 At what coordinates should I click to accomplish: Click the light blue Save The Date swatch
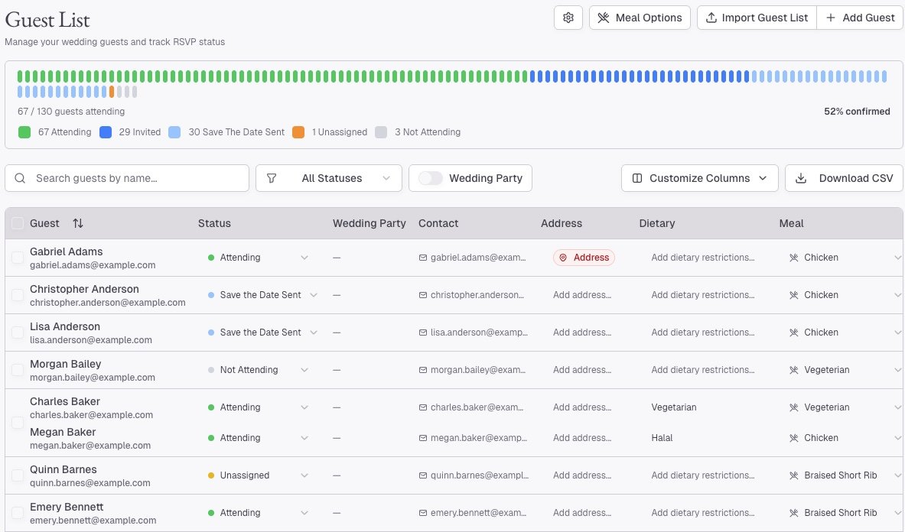click(174, 132)
